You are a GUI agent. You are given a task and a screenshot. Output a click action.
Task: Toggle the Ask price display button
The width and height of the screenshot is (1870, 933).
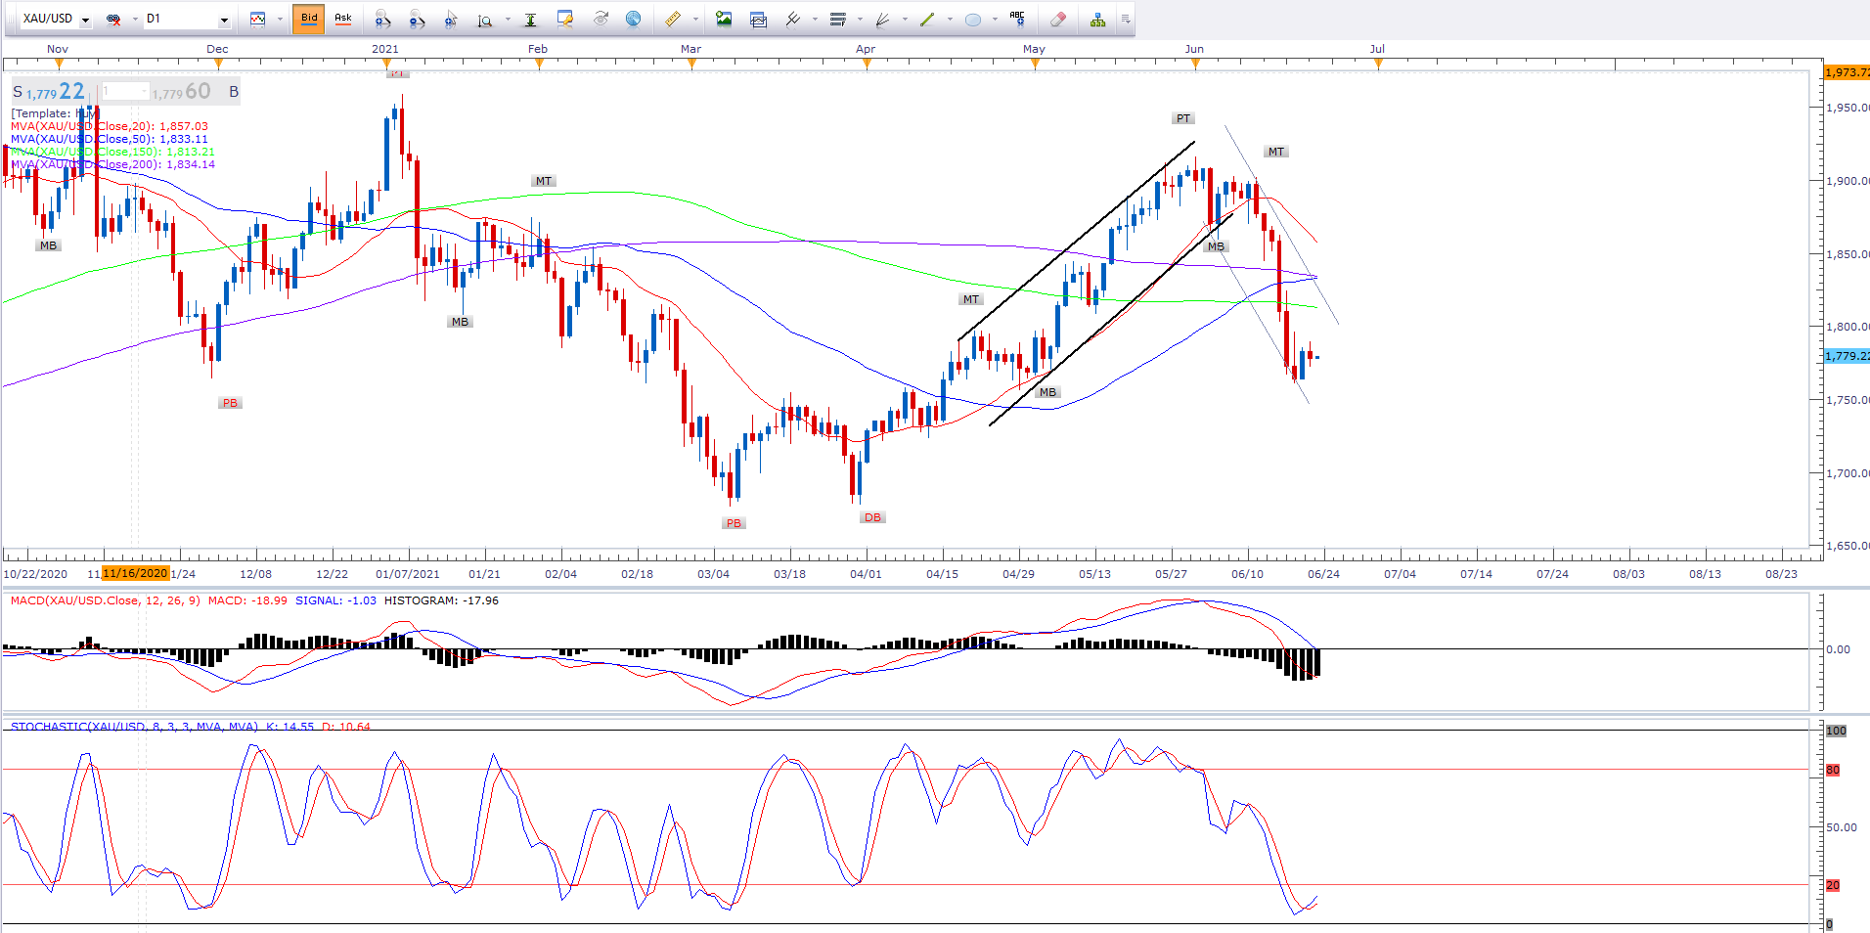343,19
